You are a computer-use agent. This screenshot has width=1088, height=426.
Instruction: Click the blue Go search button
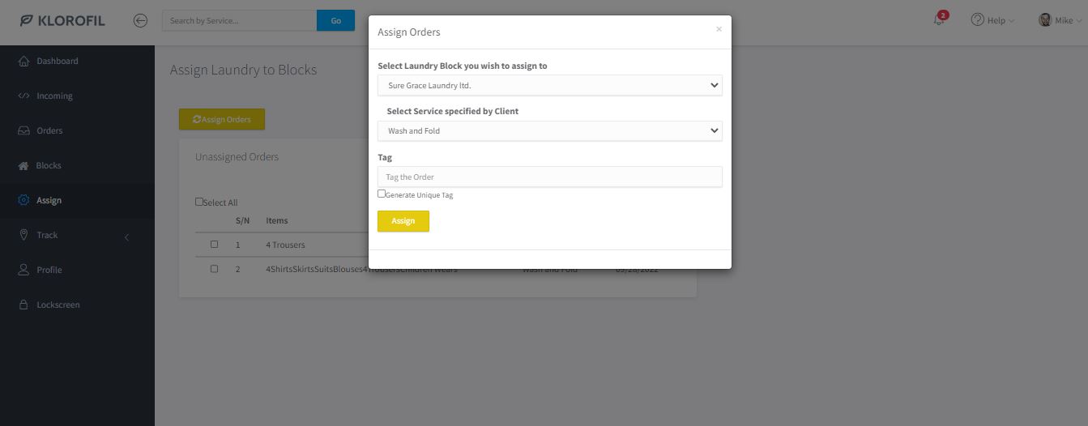(x=335, y=20)
